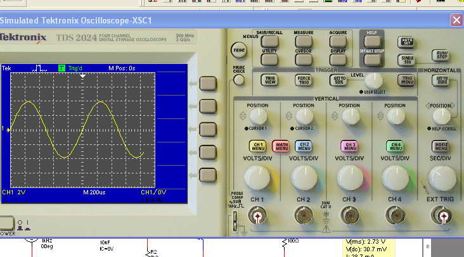Screen dimensions: 464x257
Task: Click the CH3 VOLTS/DIV knob
Action: (350, 177)
